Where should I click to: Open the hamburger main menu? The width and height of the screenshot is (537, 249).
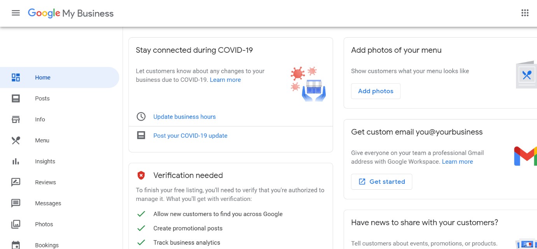(x=16, y=13)
